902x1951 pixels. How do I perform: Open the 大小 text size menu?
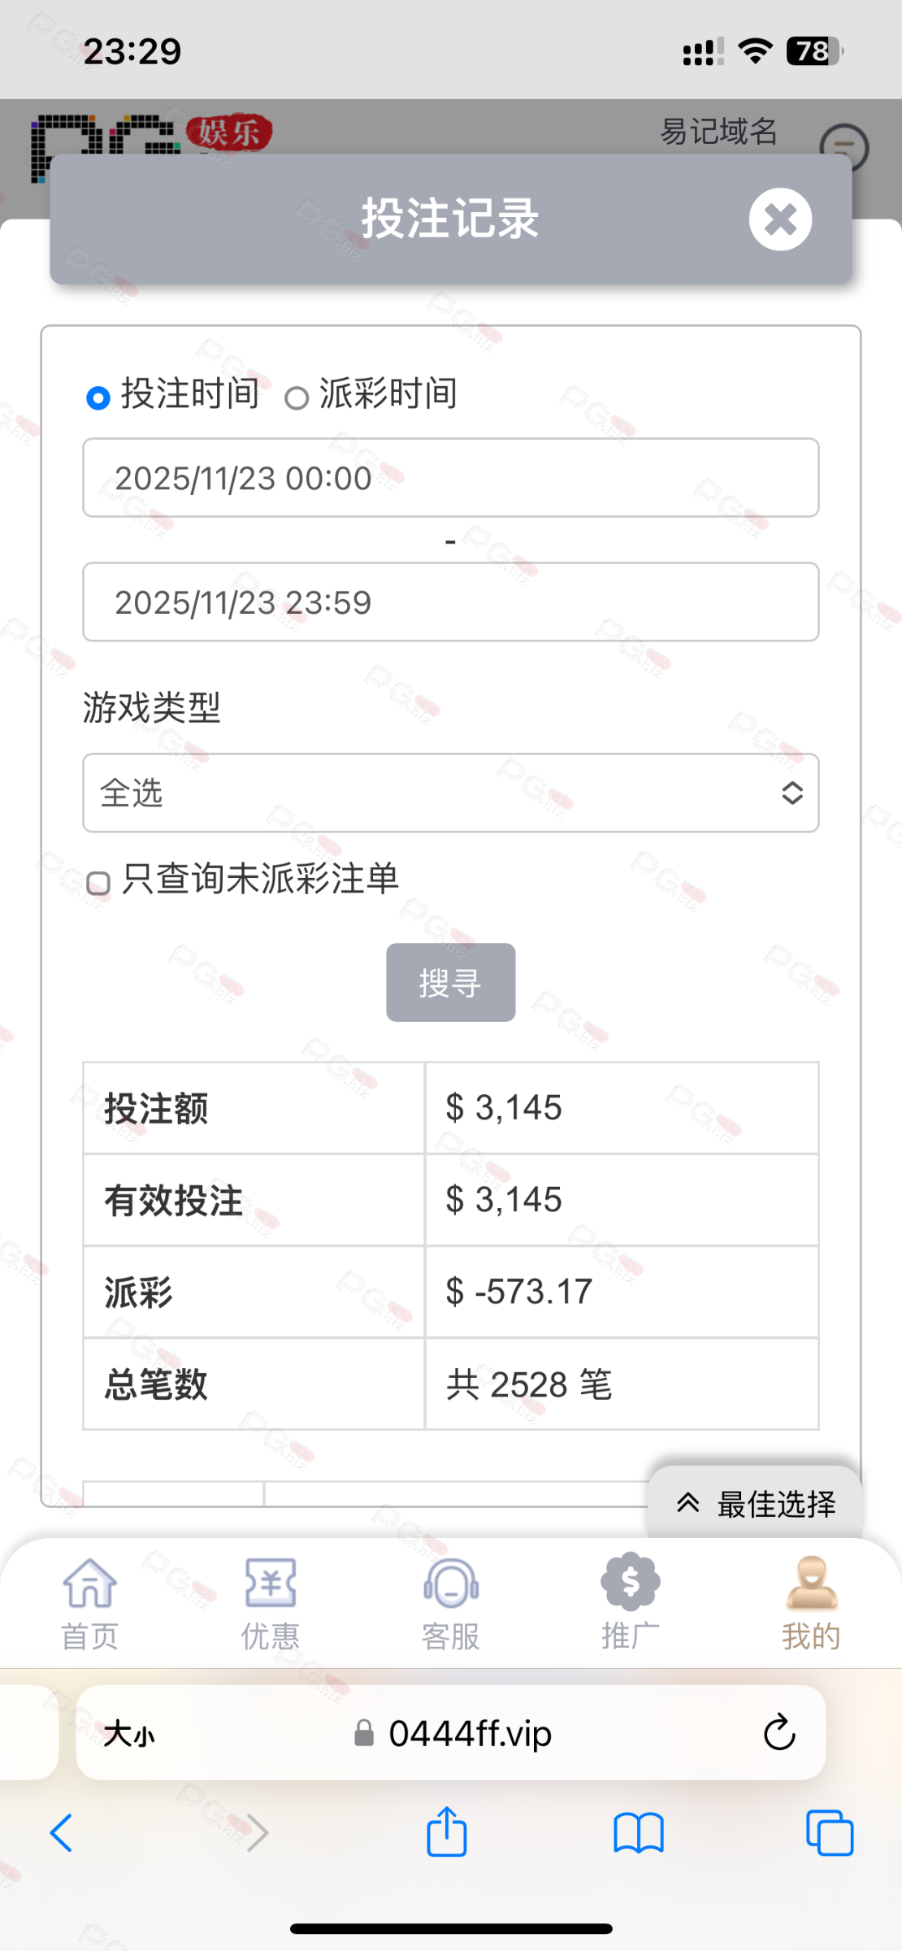[129, 1733]
